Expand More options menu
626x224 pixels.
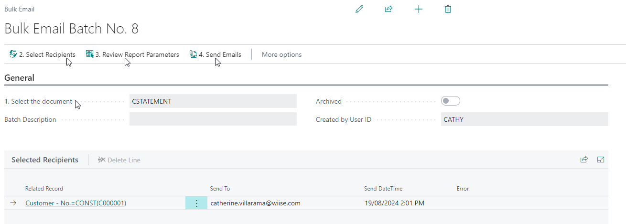(281, 54)
